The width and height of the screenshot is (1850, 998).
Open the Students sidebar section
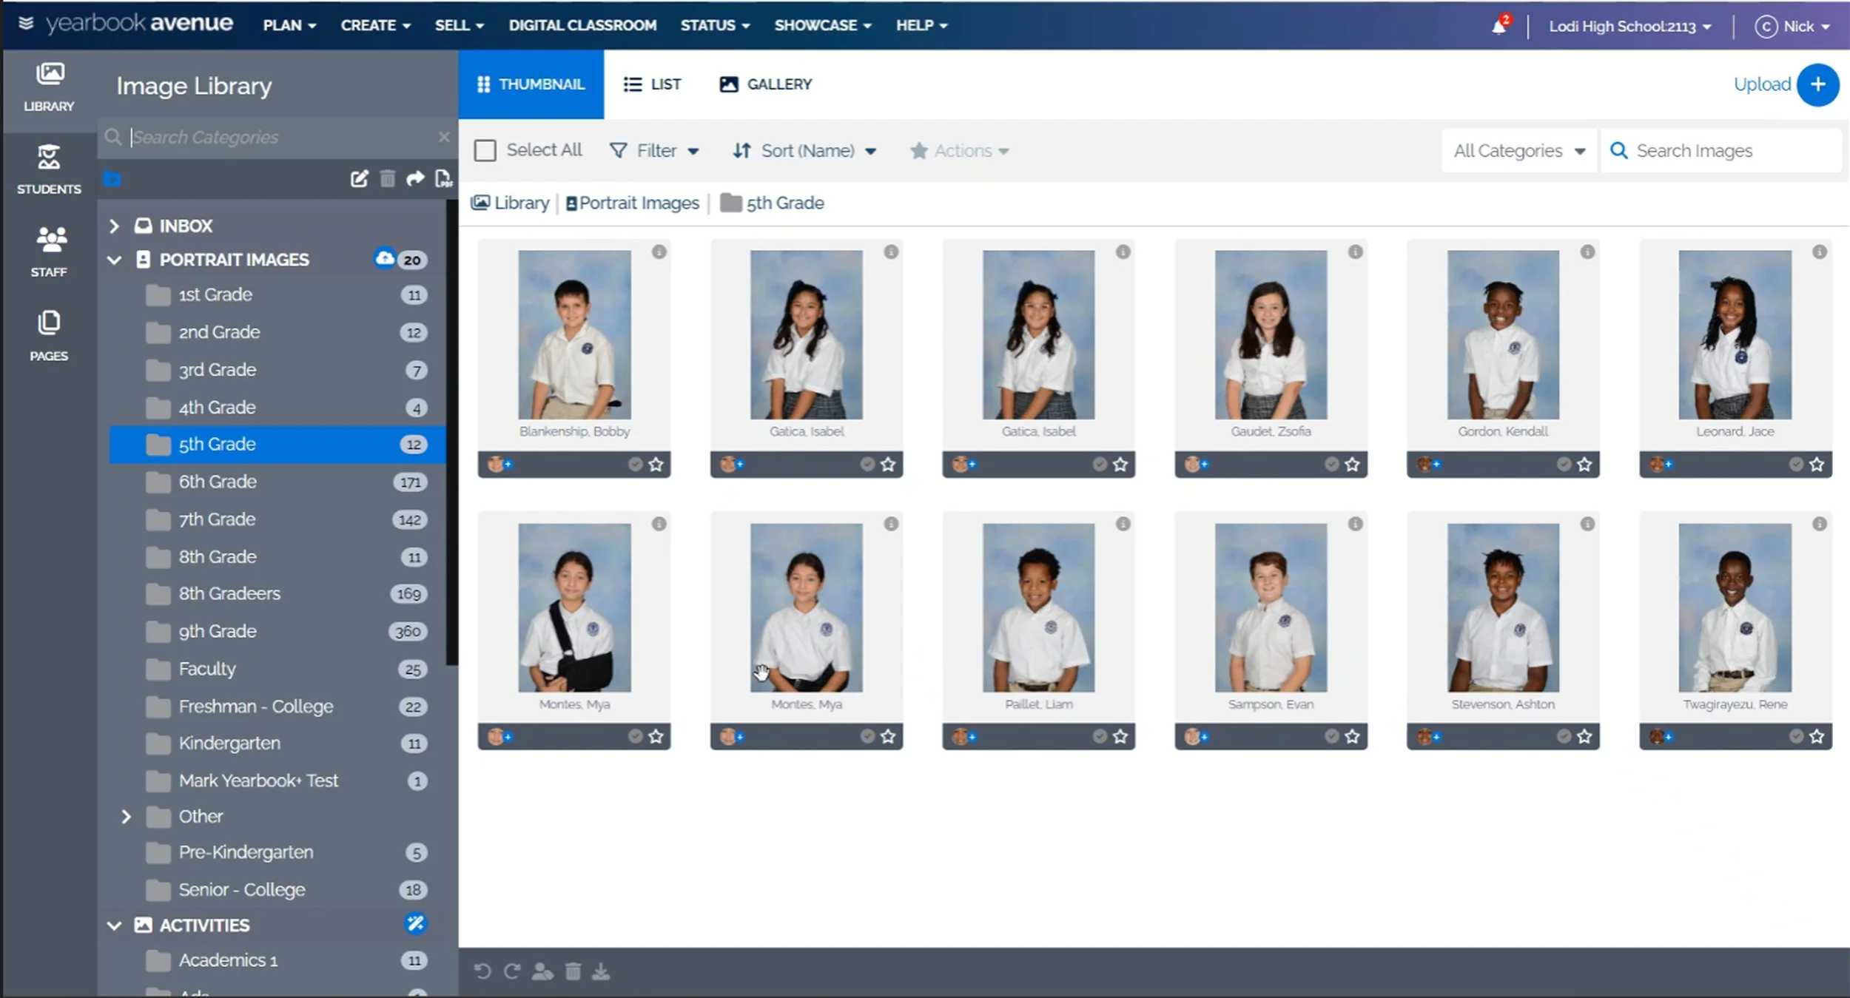49,169
